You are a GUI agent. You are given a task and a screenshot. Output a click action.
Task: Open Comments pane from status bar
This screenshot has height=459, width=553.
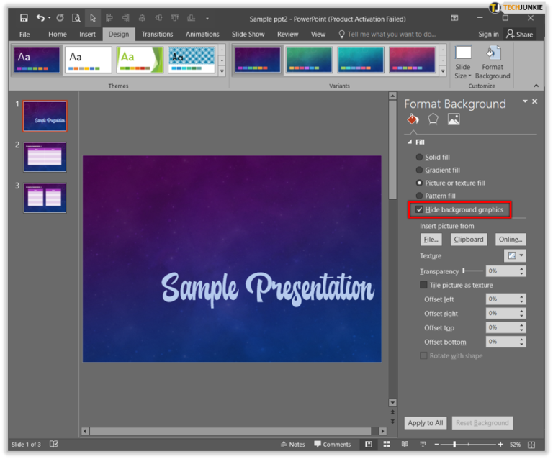click(332, 445)
